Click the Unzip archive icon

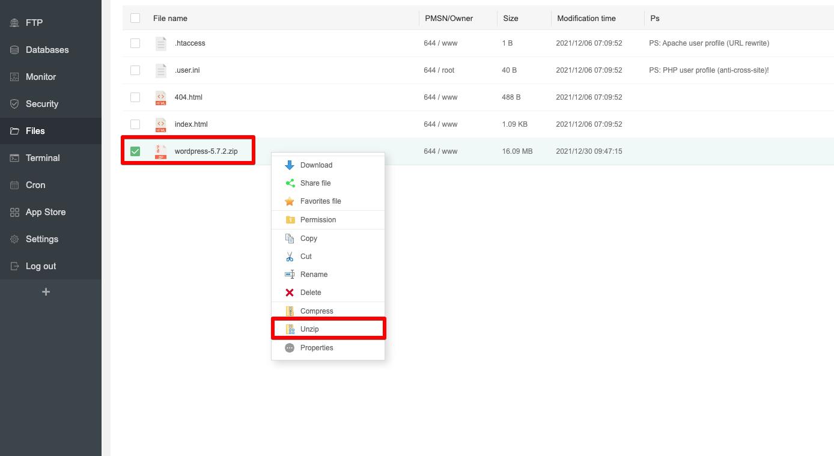290,329
